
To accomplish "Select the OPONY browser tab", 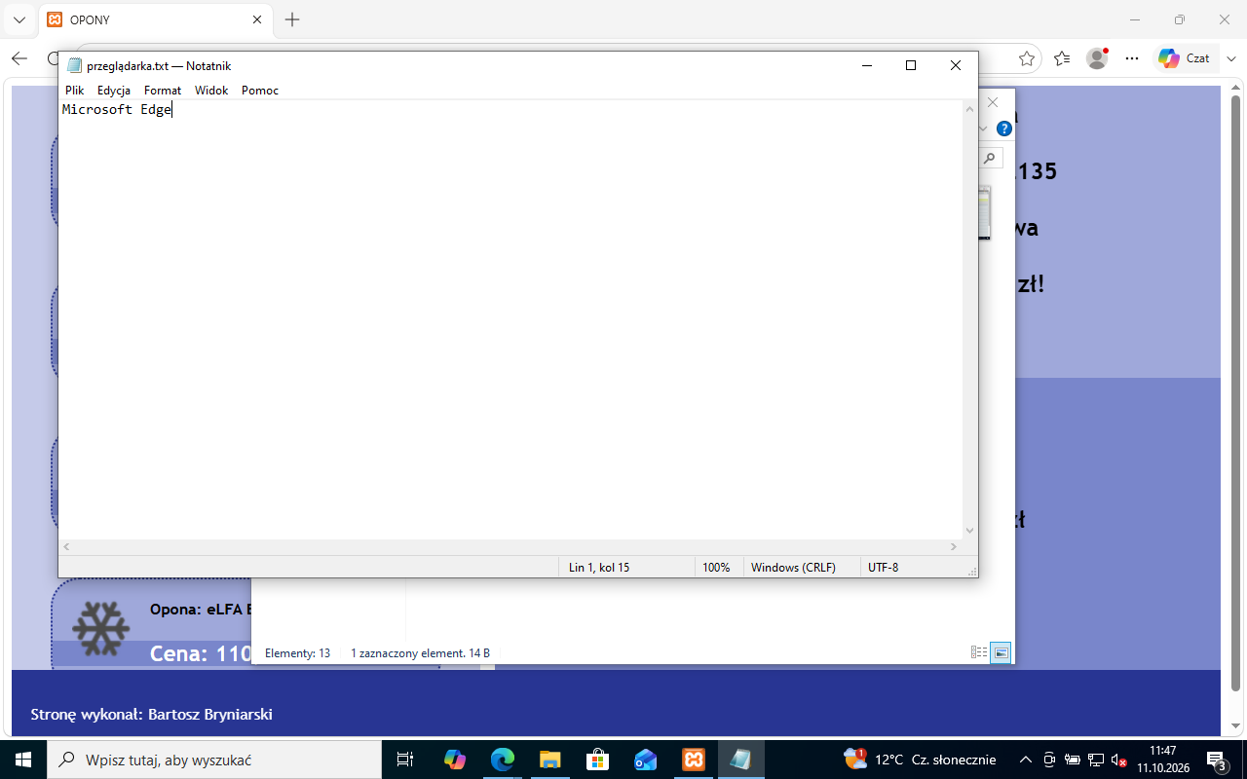I will click(155, 19).
